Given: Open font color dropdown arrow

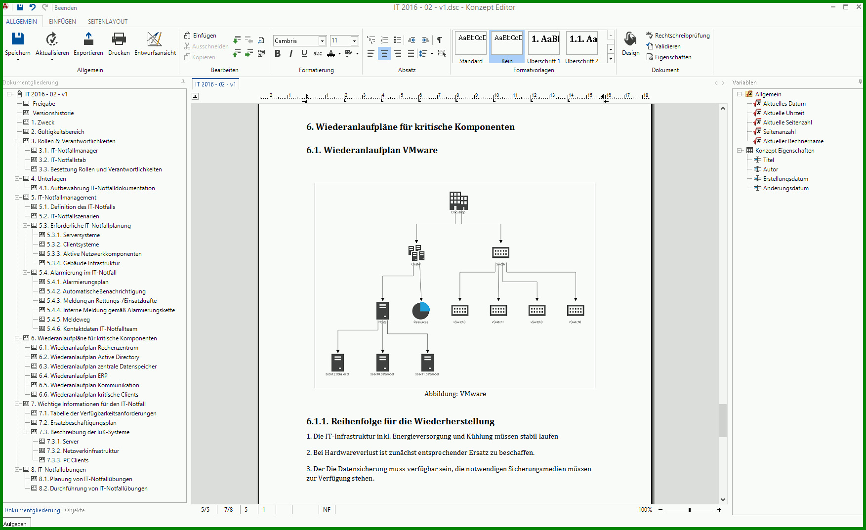Looking at the screenshot, I should tap(339, 54).
